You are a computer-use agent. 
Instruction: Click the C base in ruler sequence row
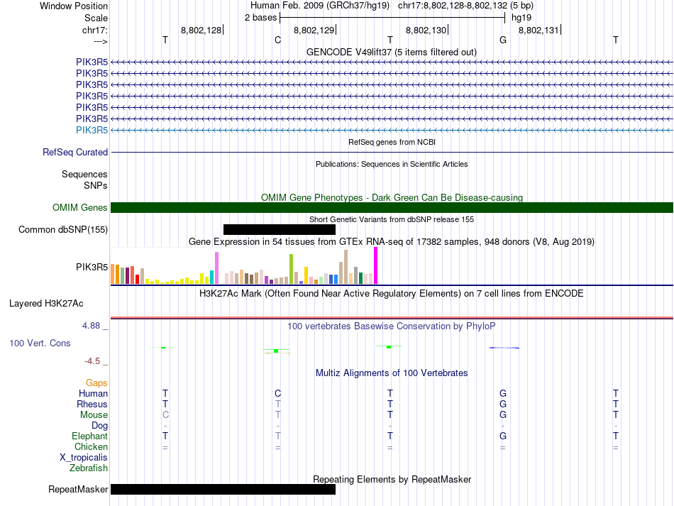click(277, 40)
